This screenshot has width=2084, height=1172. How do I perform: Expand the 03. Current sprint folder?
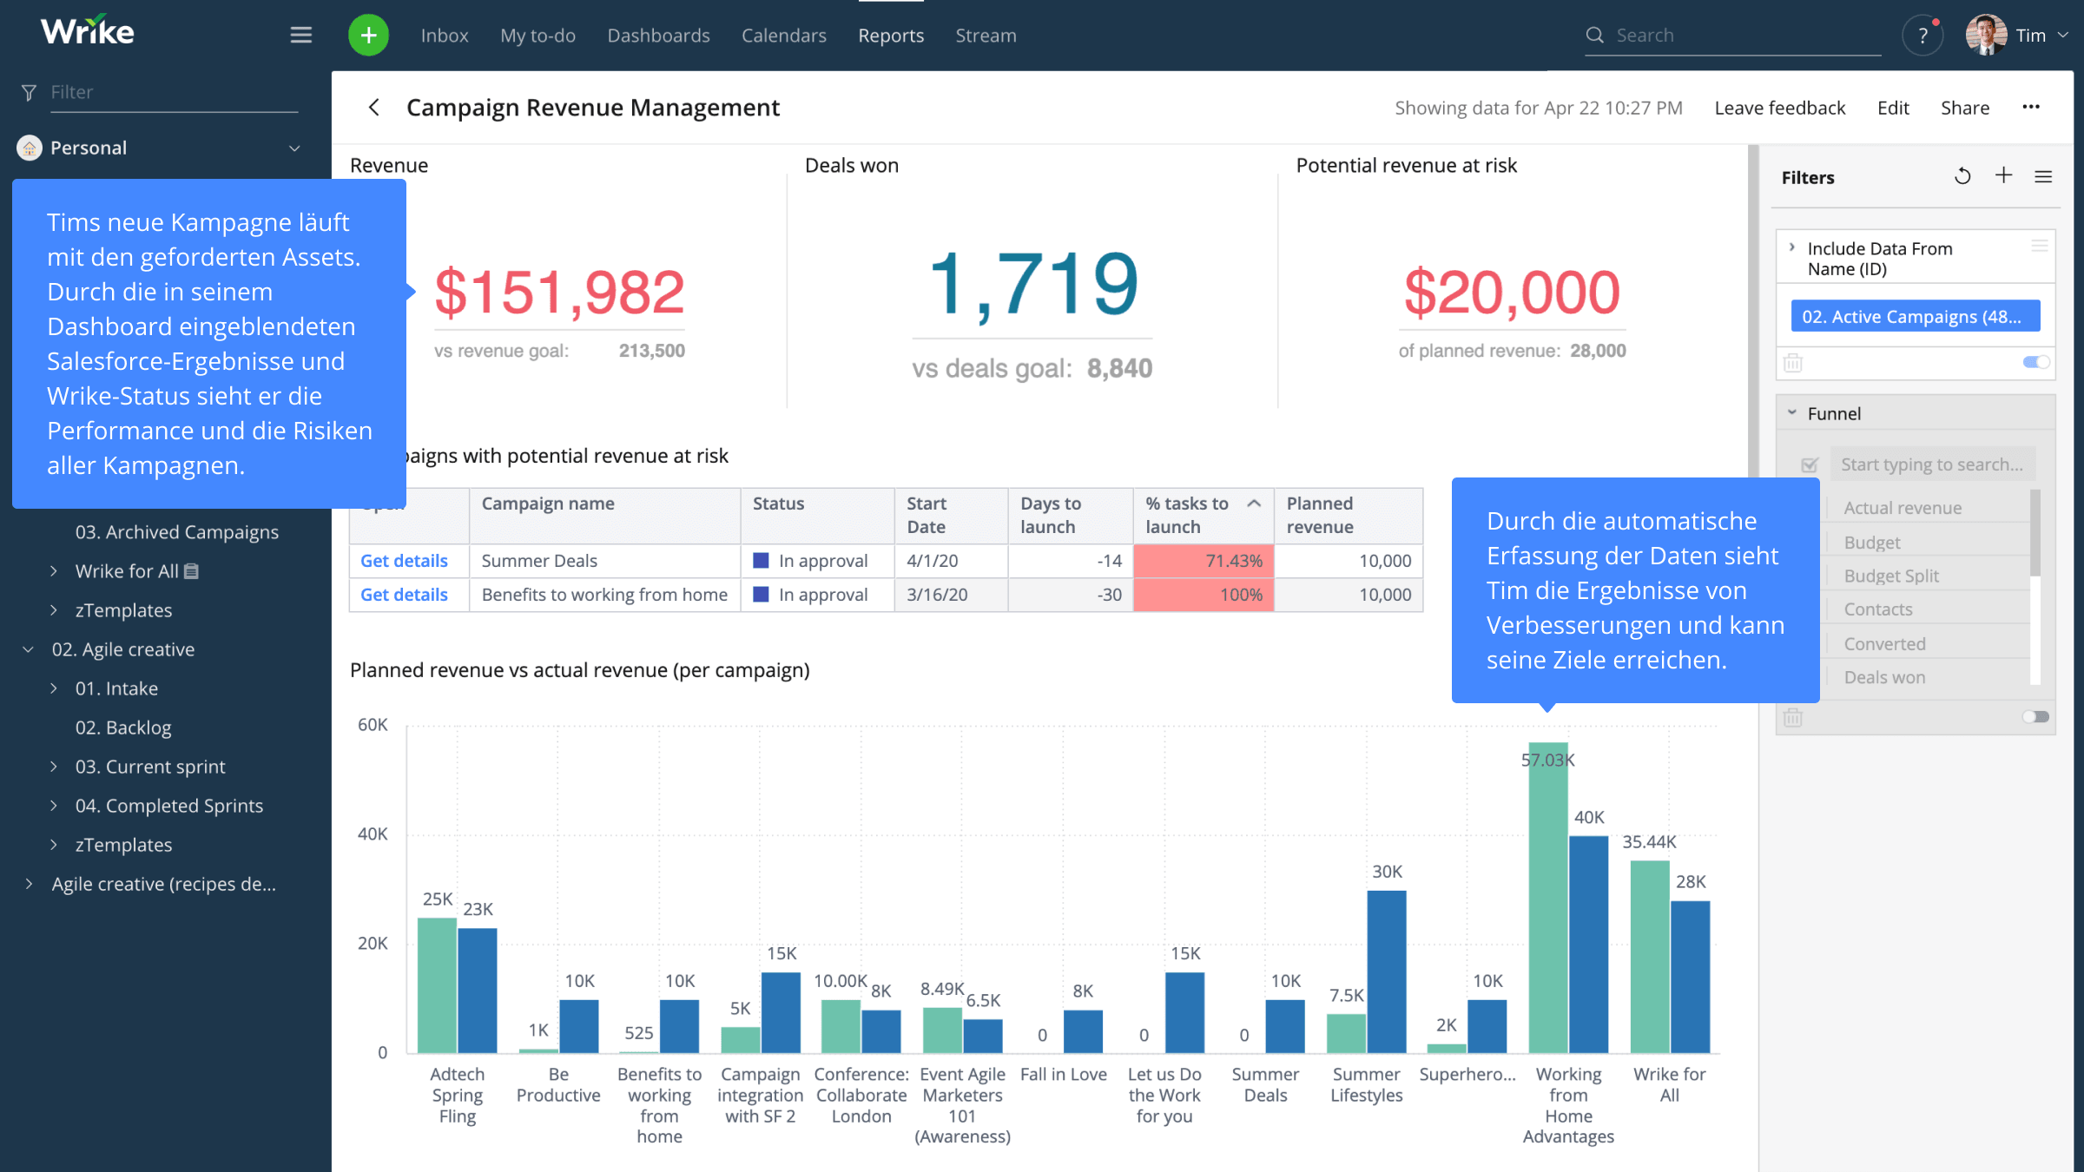tap(54, 767)
